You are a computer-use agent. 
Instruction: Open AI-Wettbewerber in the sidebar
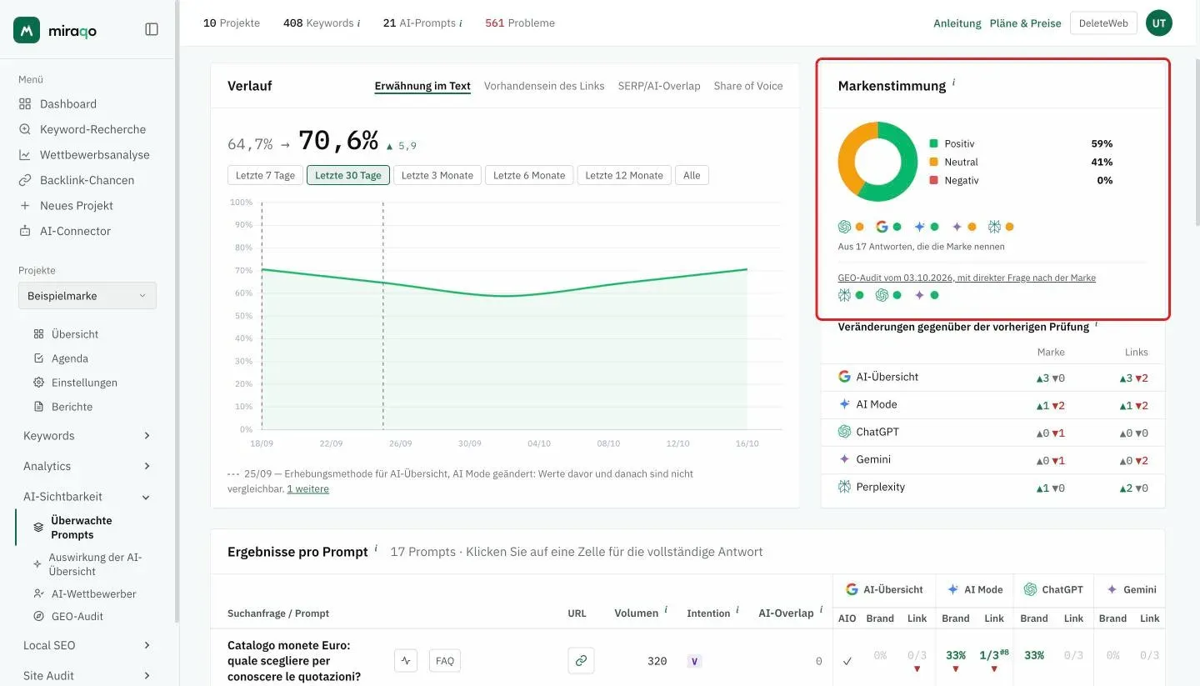(x=93, y=594)
